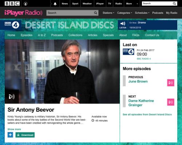Click the 45 minutes duration text
The height and width of the screenshot is (145, 182).
(x=102, y=121)
